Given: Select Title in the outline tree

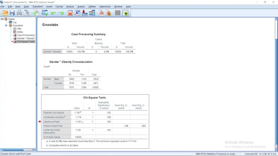Looking at the screenshot, I should click(19, 29).
